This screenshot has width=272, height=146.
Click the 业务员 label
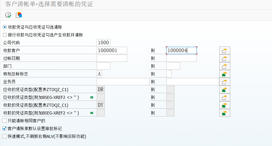(9, 82)
